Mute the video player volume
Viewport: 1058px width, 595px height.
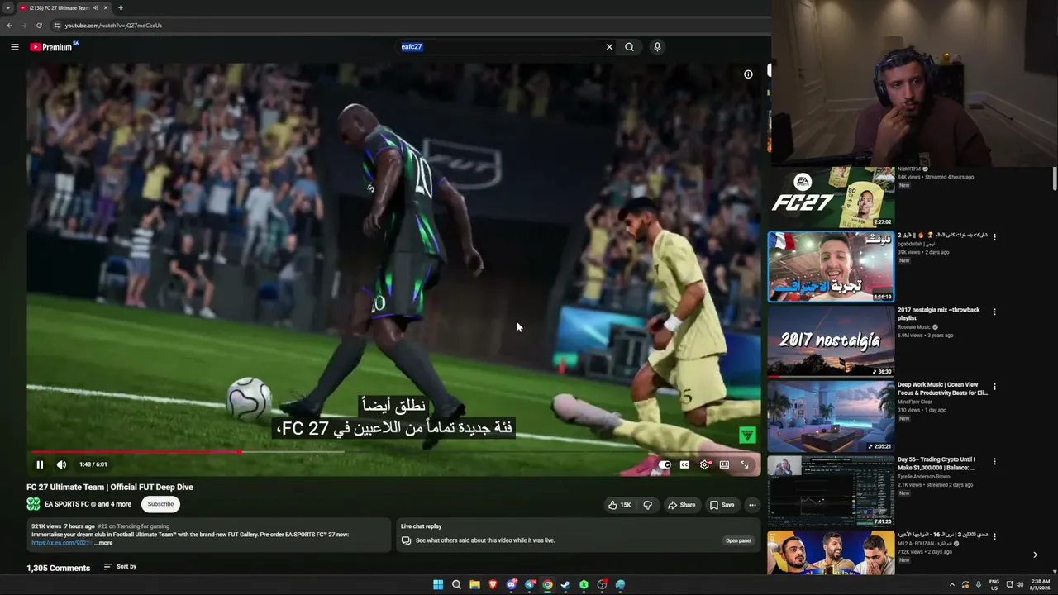point(61,464)
